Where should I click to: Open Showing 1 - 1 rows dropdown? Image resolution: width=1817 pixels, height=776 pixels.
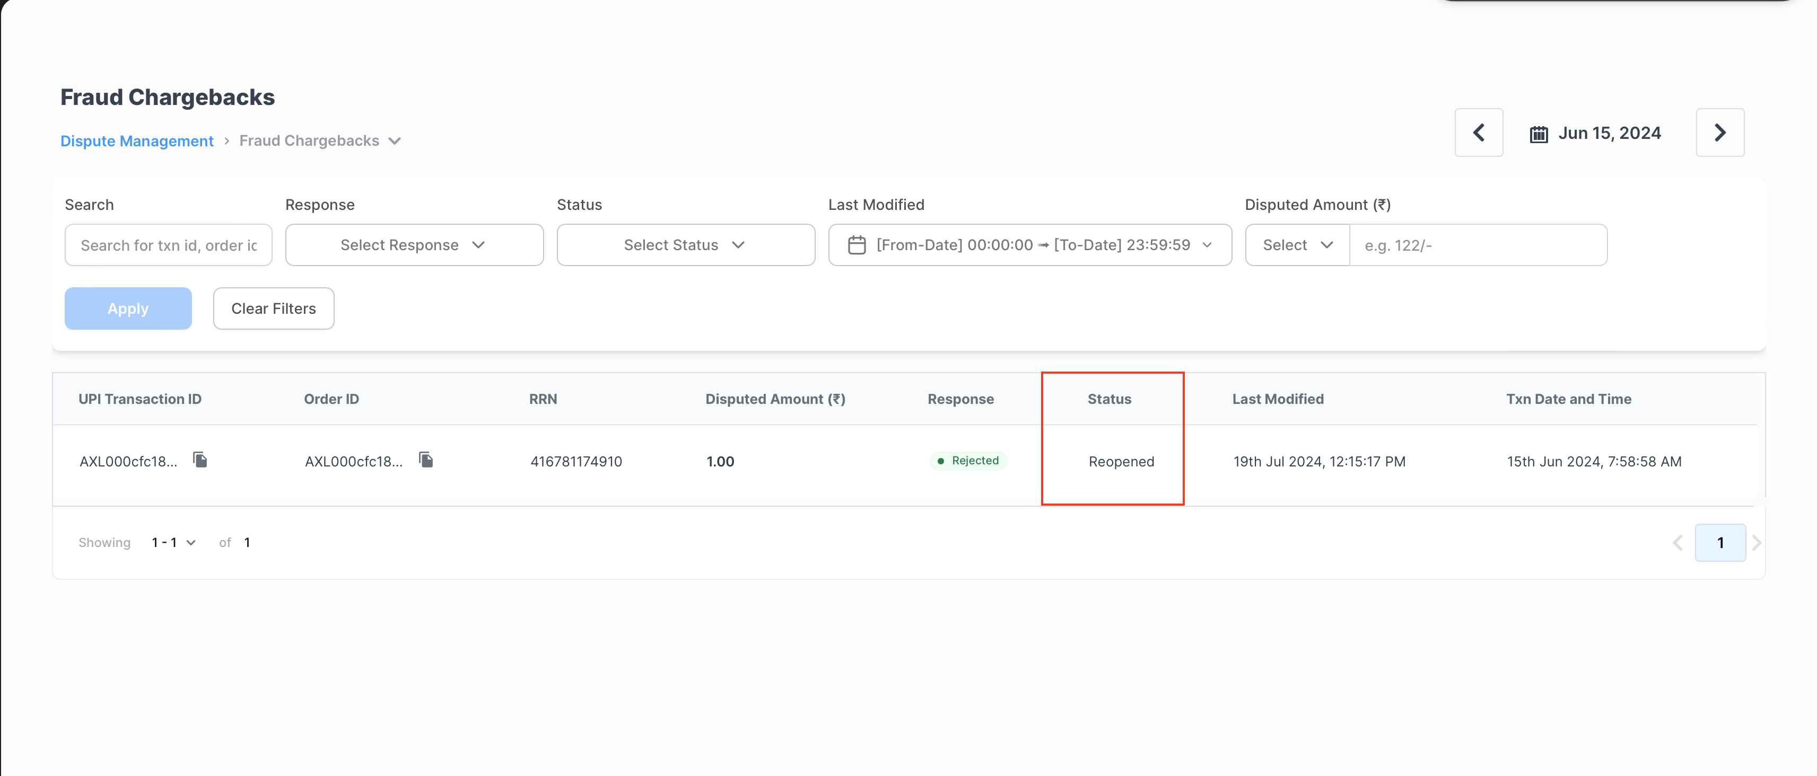pyautogui.click(x=173, y=543)
